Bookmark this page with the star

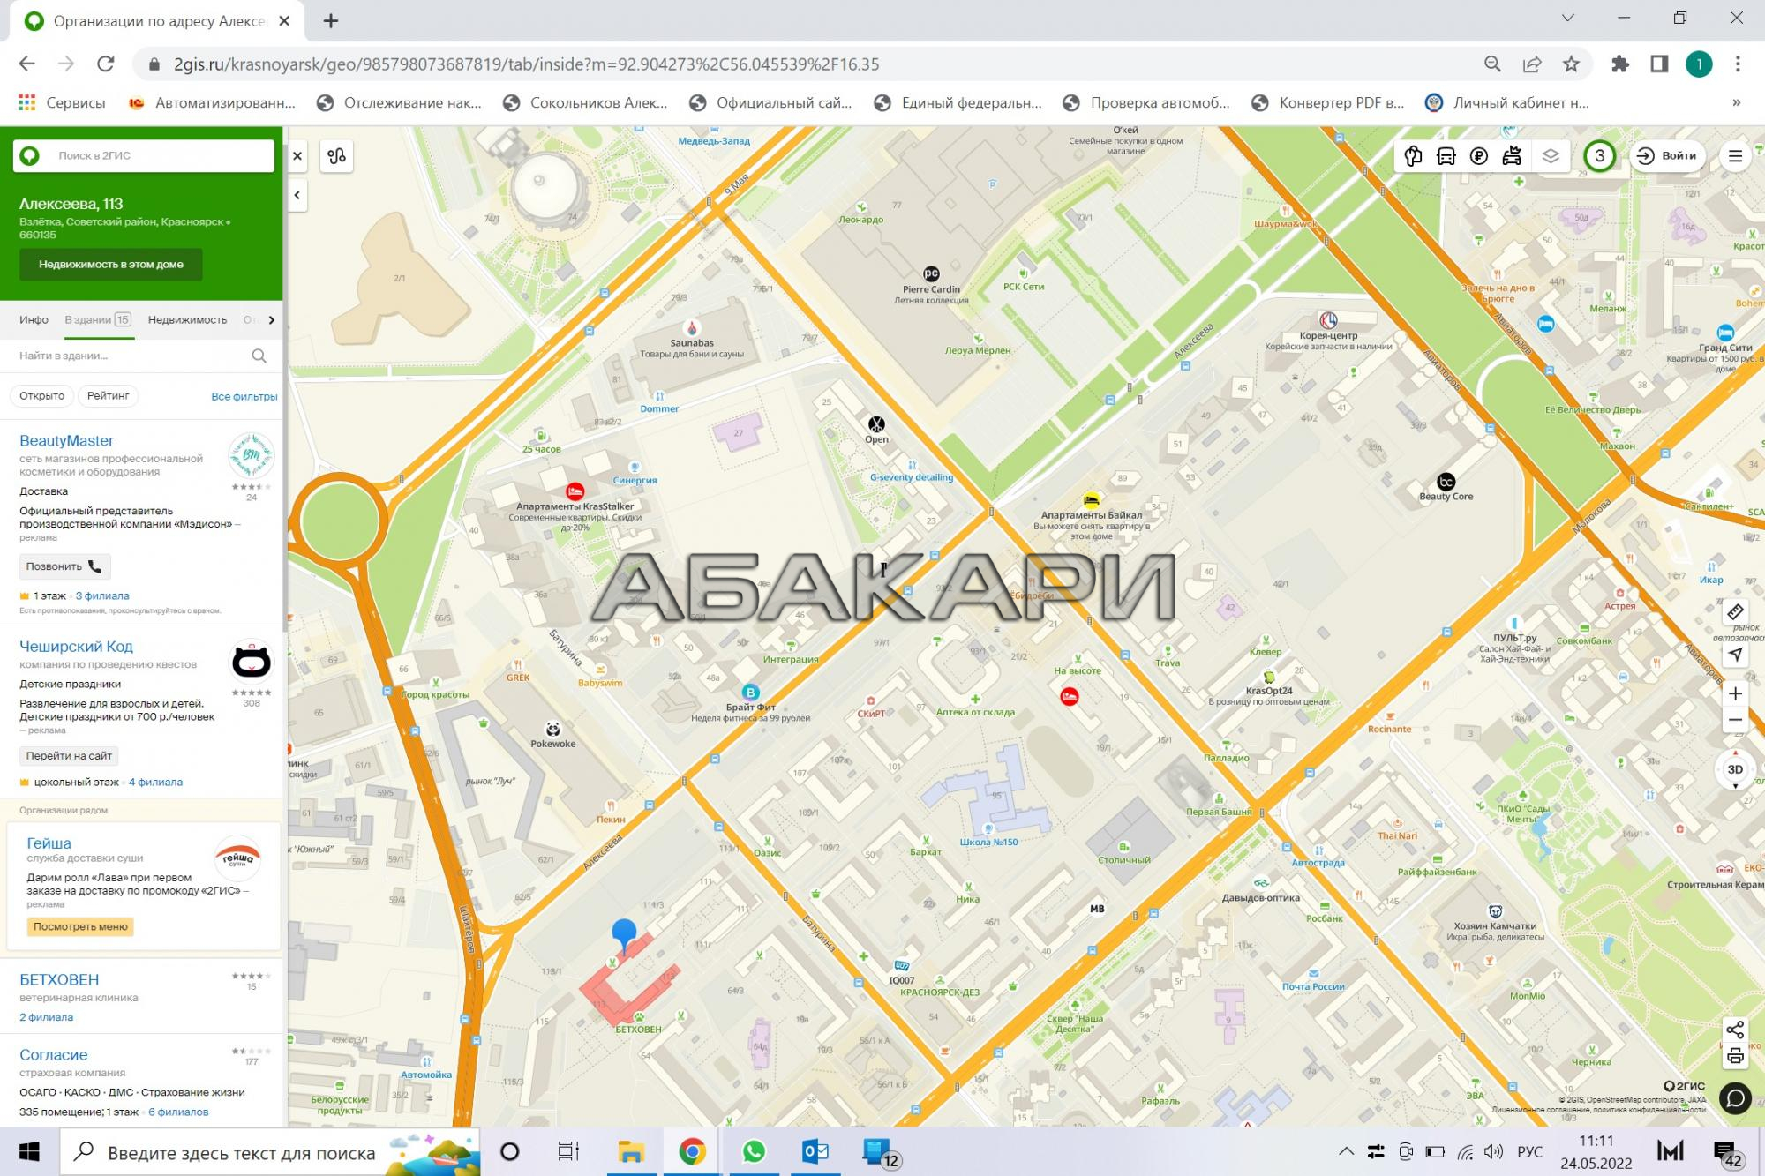coord(1571,64)
